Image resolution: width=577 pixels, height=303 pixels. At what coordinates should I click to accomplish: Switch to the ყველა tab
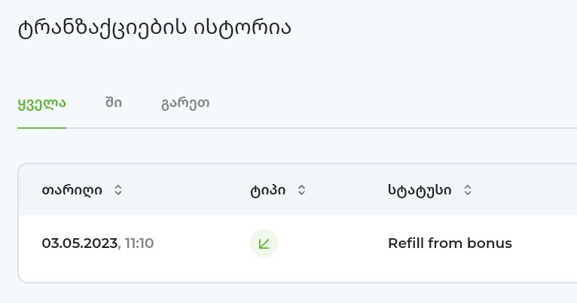coord(41,103)
